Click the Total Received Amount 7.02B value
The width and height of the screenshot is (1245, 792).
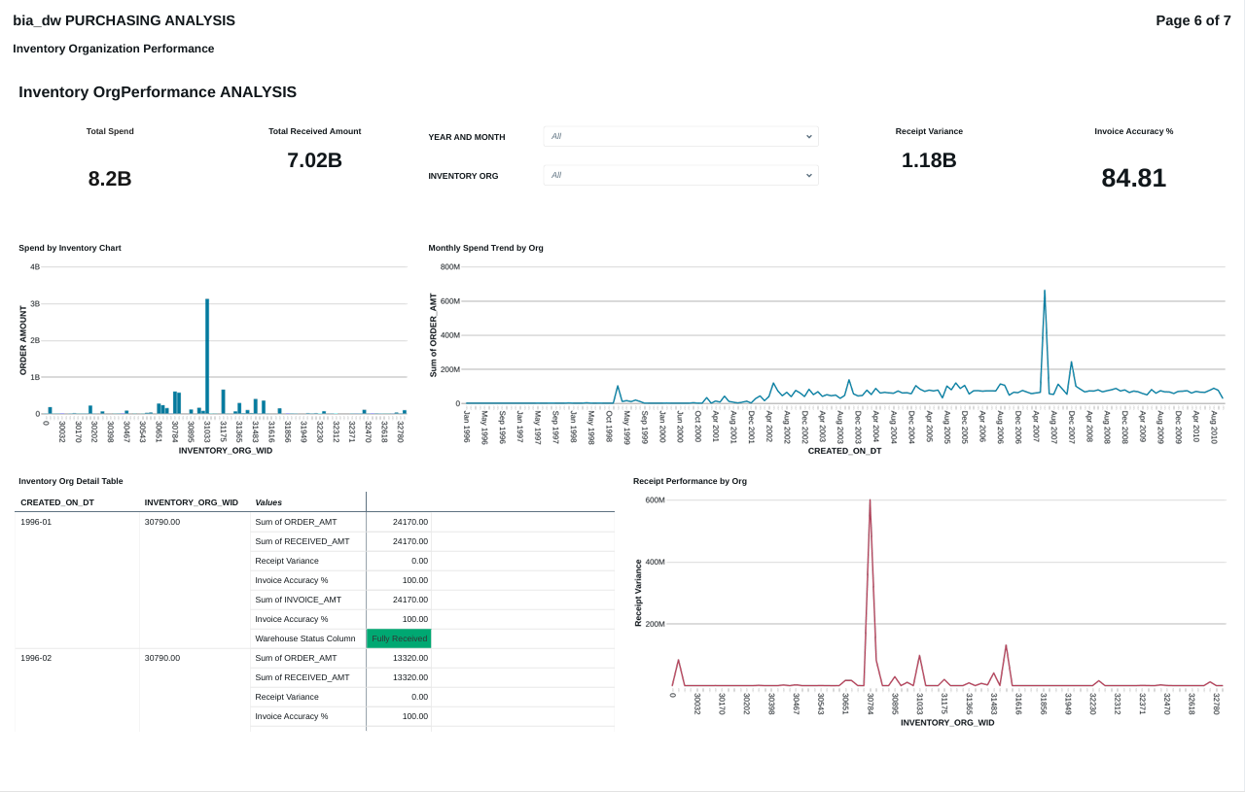[314, 160]
